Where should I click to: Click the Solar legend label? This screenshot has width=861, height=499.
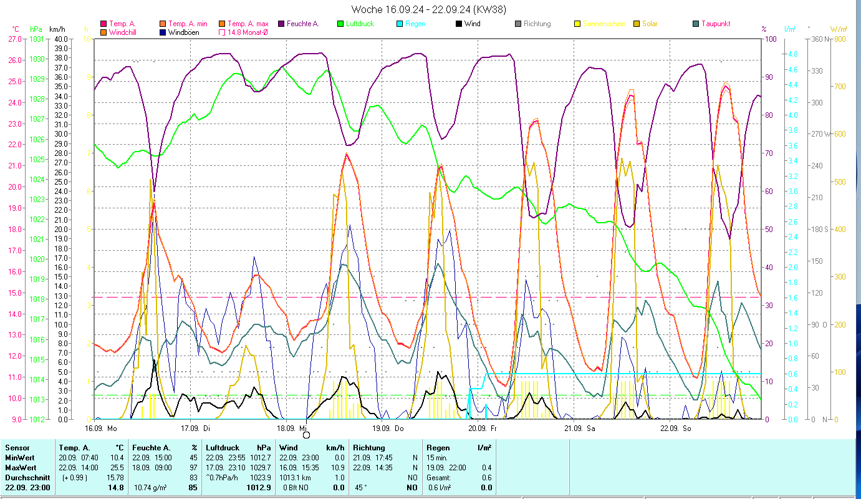[650, 24]
